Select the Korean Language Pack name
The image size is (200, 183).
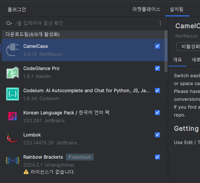click(66, 113)
